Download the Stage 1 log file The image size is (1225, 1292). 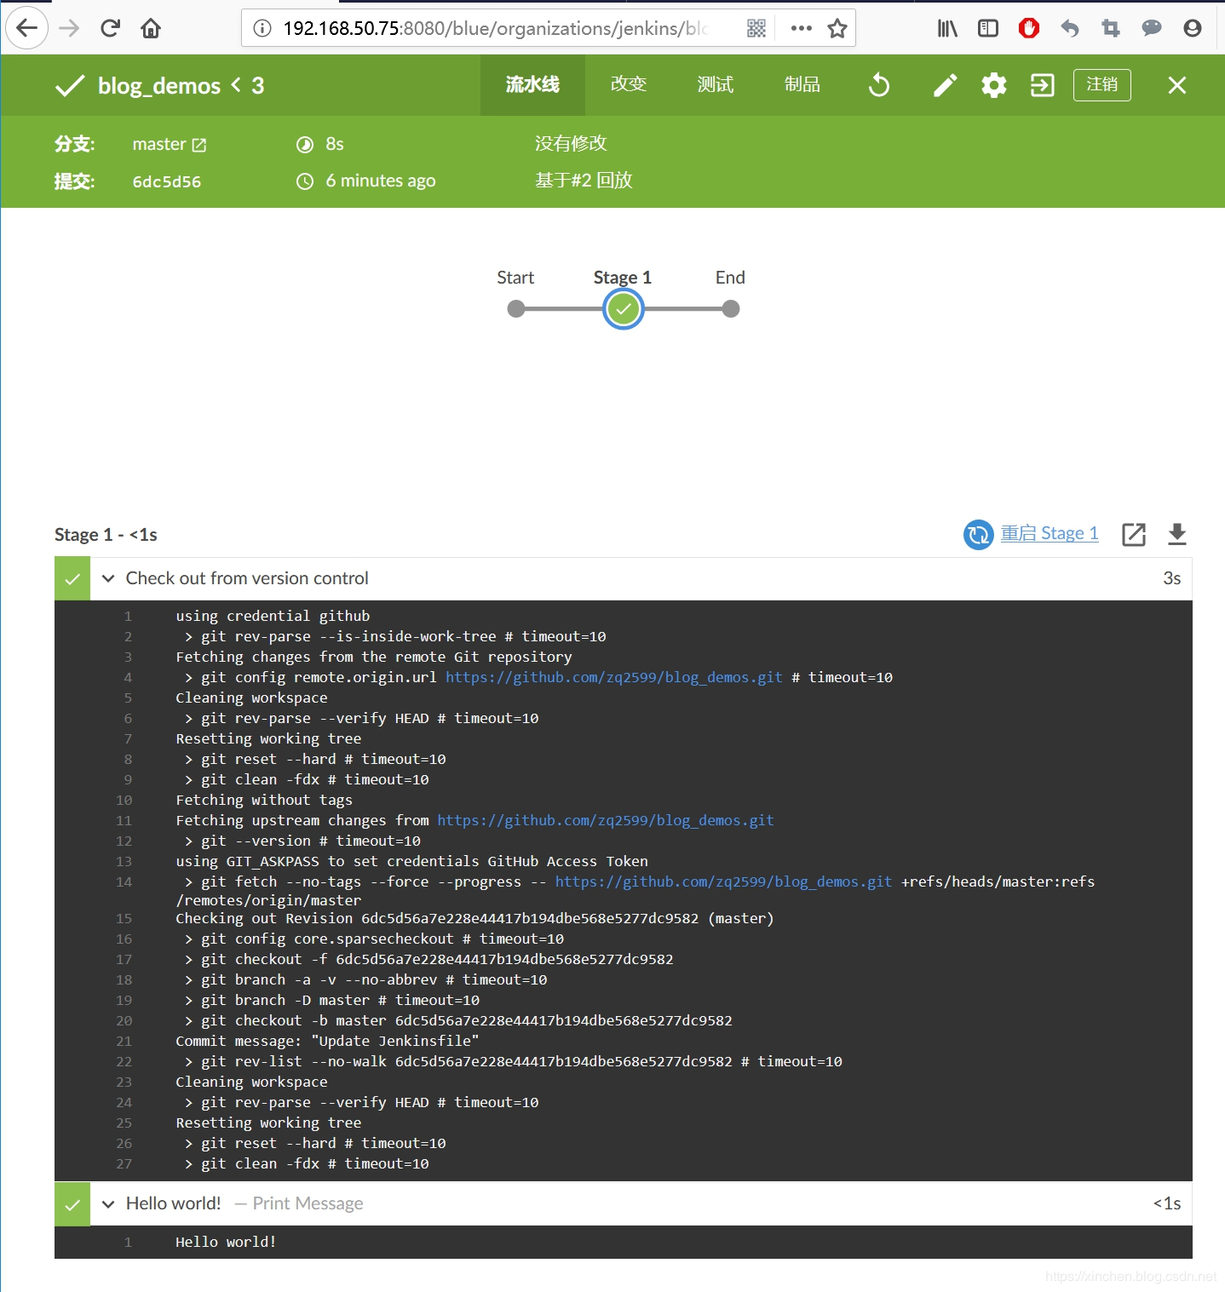pos(1177,534)
